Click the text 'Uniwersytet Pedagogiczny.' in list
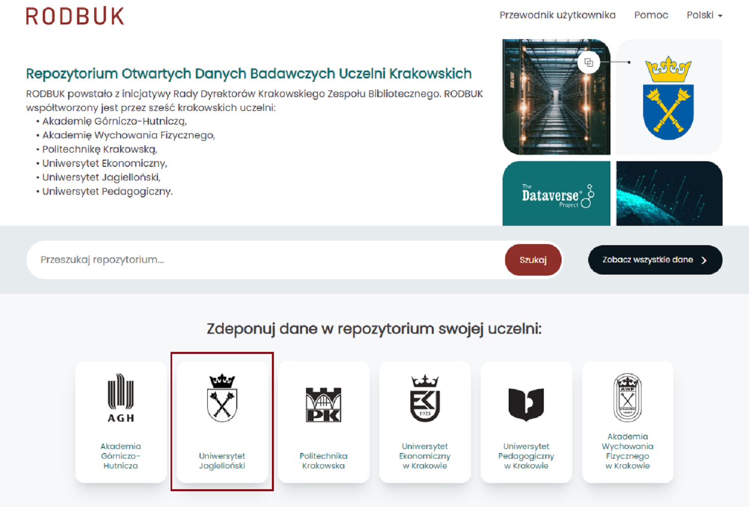749x507 pixels. (x=107, y=191)
